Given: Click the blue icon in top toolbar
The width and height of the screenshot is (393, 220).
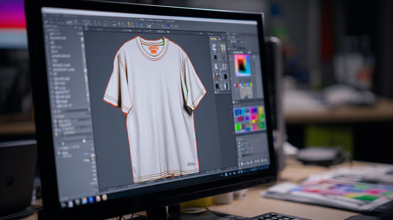Looking at the screenshot, I should point(167,26).
